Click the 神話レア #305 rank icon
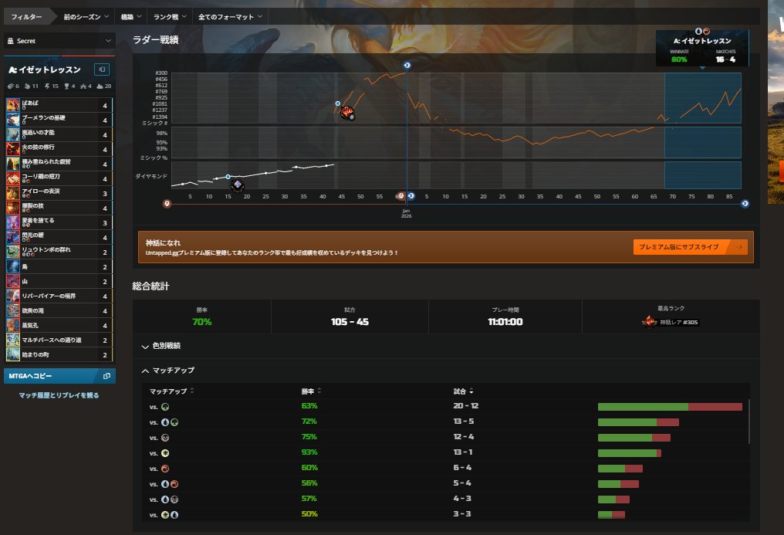 (649, 321)
